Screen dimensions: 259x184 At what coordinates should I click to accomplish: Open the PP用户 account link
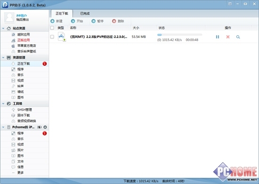click(22, 15)
